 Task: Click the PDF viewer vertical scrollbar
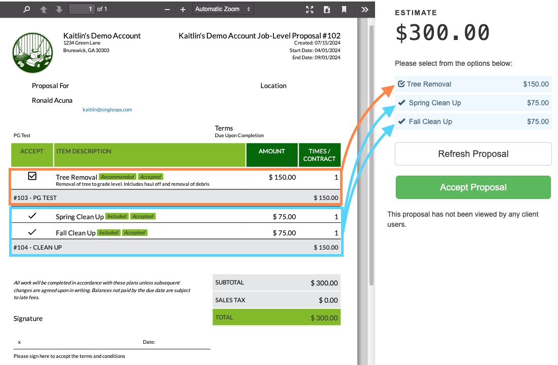(371, 152)
